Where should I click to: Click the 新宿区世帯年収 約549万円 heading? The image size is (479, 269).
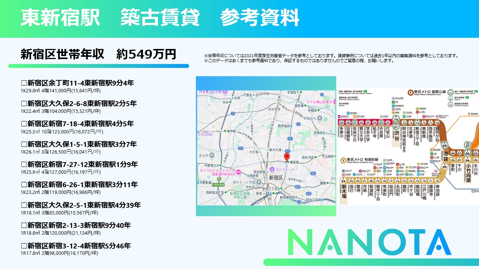pos(98,54)
